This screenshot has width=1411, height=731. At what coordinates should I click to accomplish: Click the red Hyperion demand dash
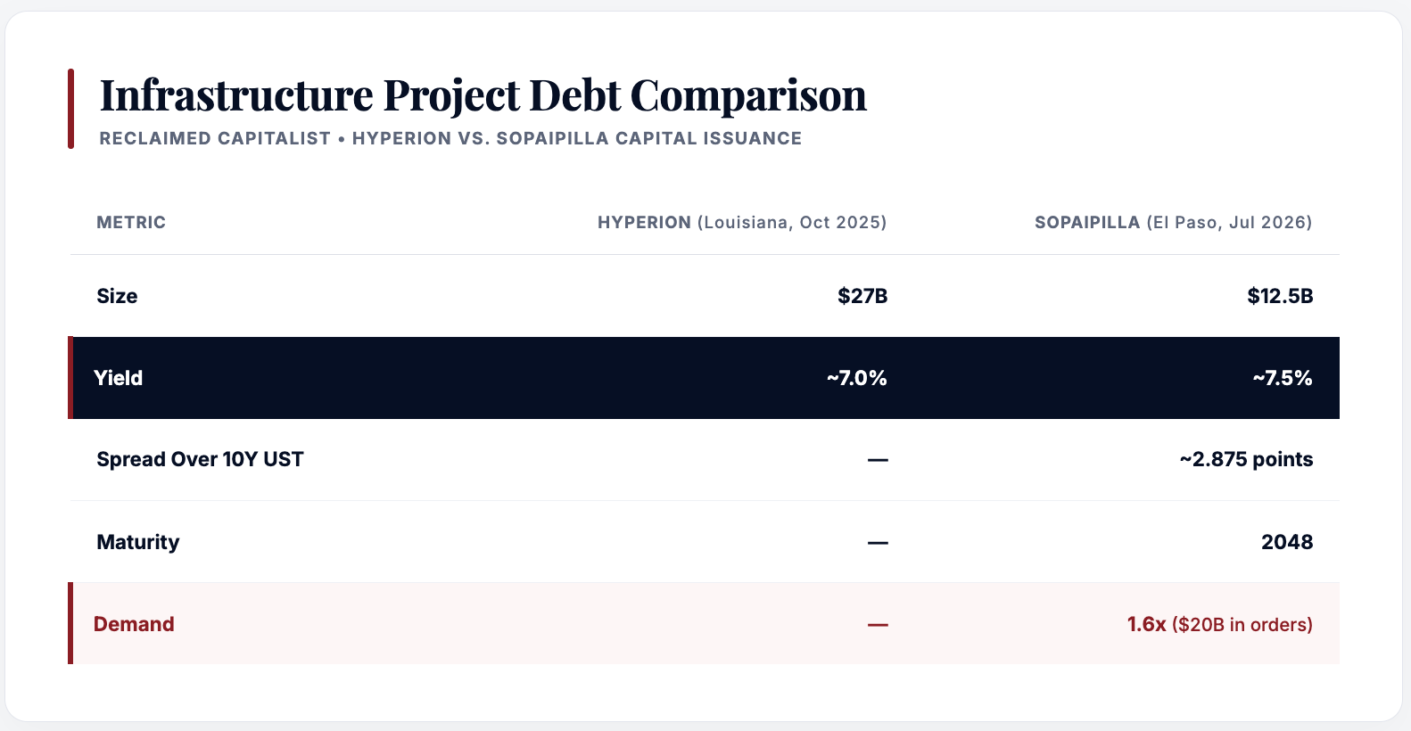tap(878, 625)
